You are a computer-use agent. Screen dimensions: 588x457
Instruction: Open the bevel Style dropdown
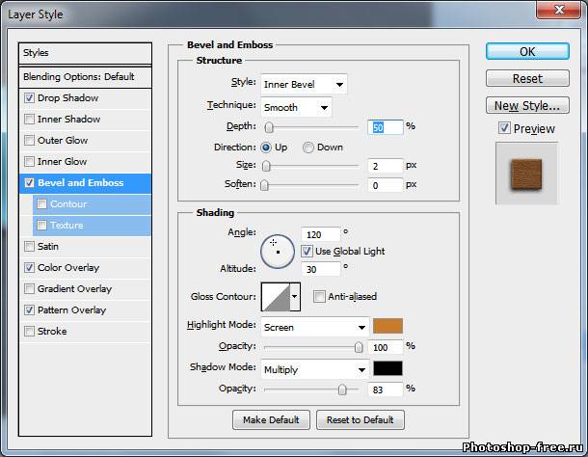[x=304, y=84]
